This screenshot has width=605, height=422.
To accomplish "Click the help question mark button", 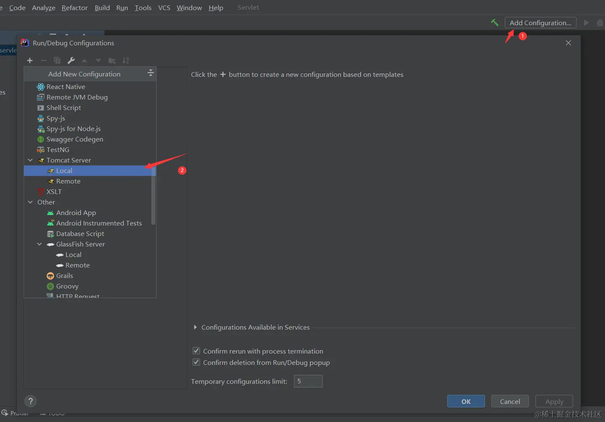I will coord(31,401).
